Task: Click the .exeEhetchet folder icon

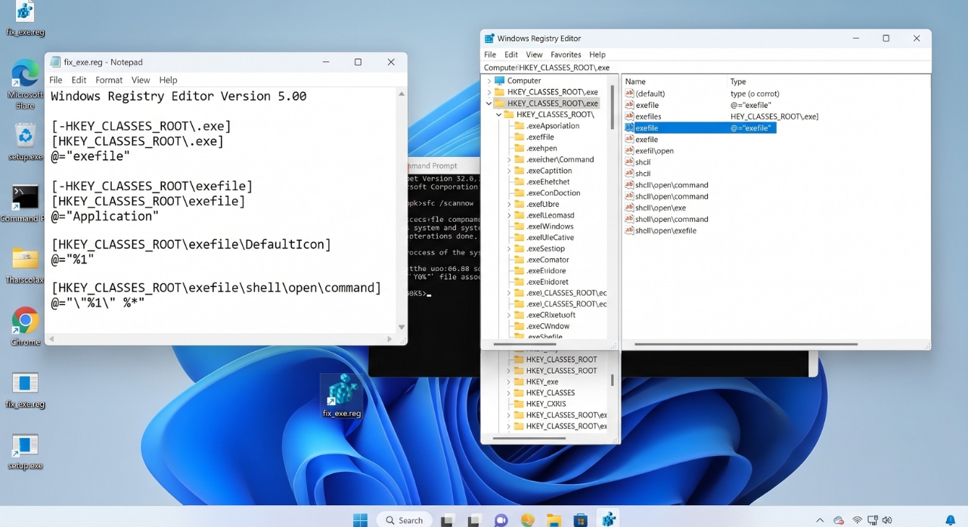Action: [x=520, y=182]
